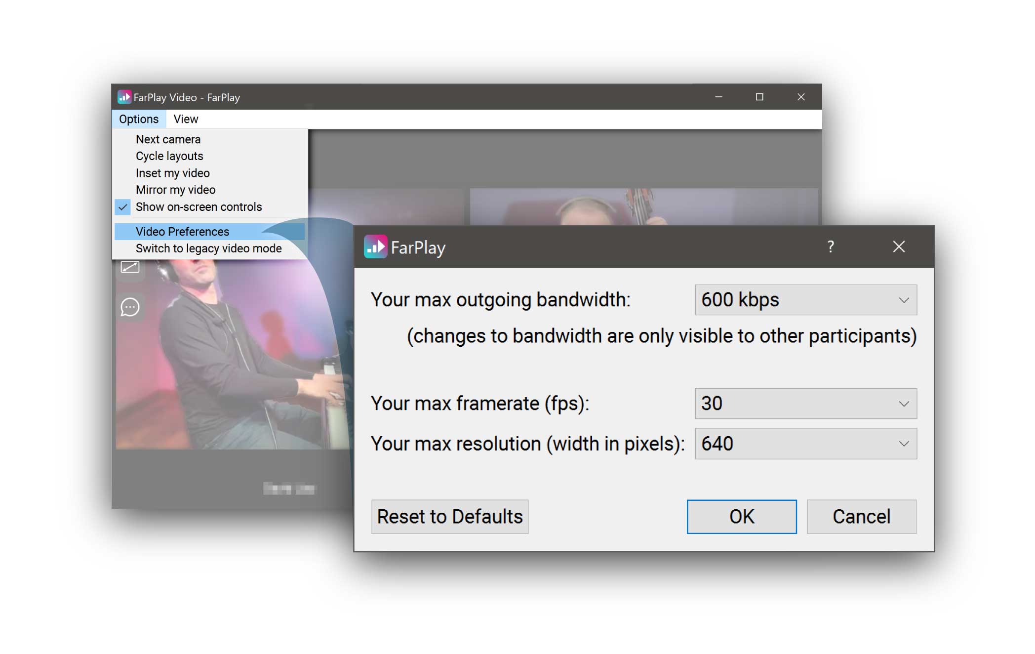Click the bandwidth changes note text
1035x654 pixels.
(x=662, y=336)
